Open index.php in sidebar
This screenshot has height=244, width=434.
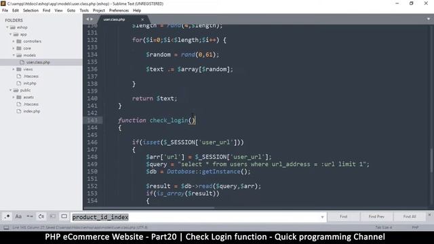(x=32, y=111)
